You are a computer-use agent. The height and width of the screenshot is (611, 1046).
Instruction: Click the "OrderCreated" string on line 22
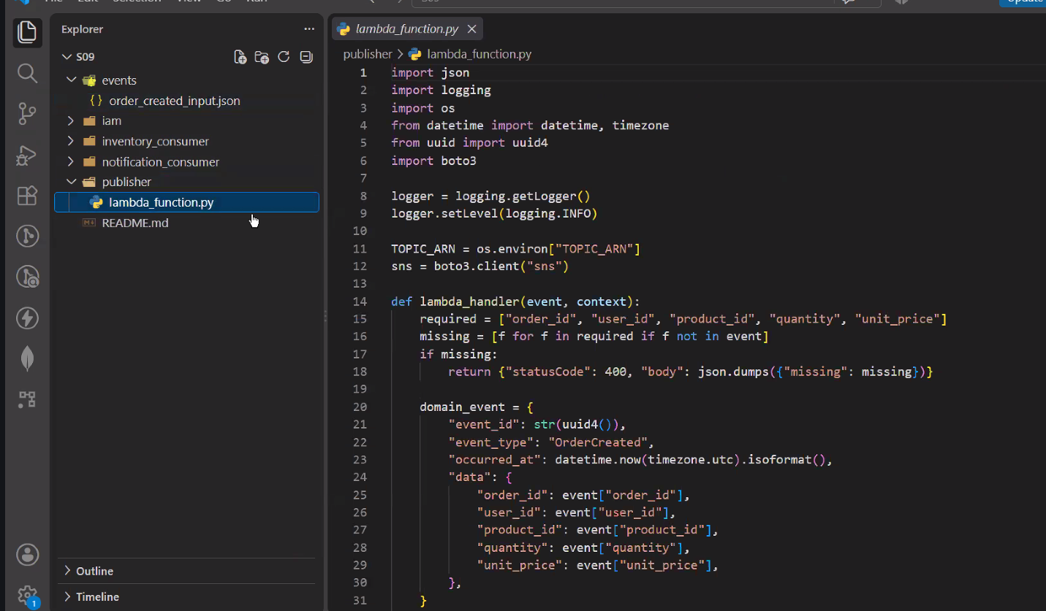(x=599, y=442)
